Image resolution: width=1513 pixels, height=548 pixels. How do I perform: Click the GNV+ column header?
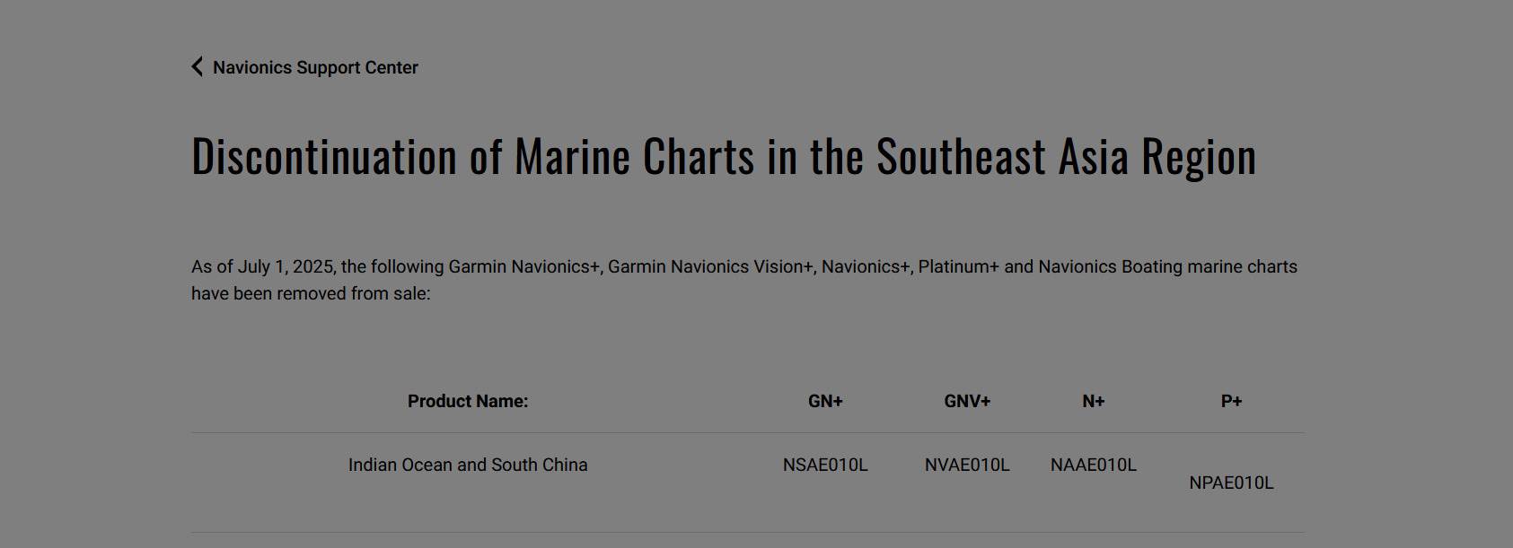point(967,402)
